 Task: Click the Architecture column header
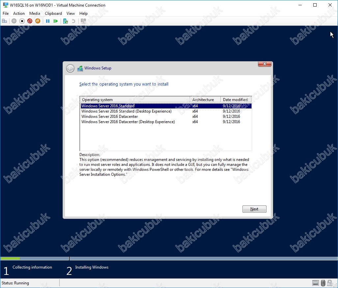coord(205,99)
